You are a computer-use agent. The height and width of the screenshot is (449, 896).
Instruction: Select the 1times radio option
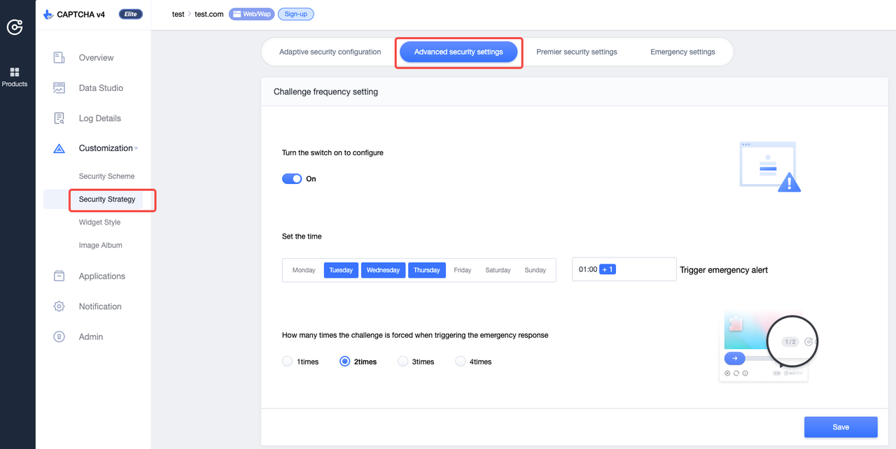click(287, 362)
